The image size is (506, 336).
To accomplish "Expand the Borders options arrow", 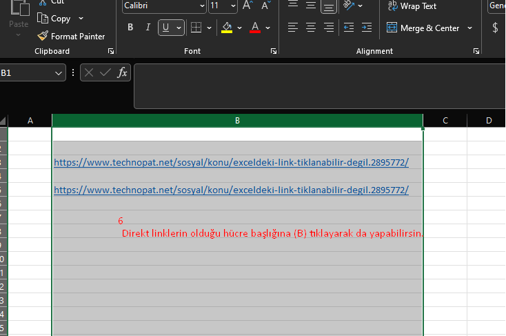I will [209, 28].
